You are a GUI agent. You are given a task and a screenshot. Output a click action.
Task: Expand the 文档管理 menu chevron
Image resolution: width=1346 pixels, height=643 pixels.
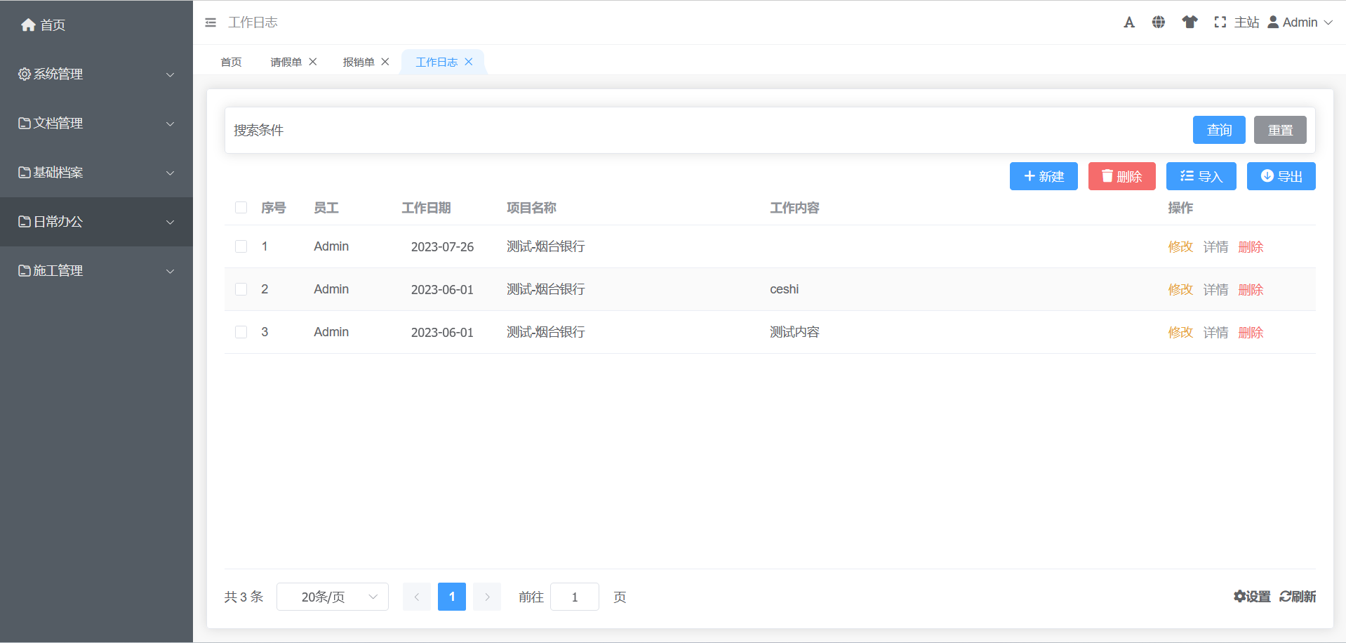coord(170,124)
